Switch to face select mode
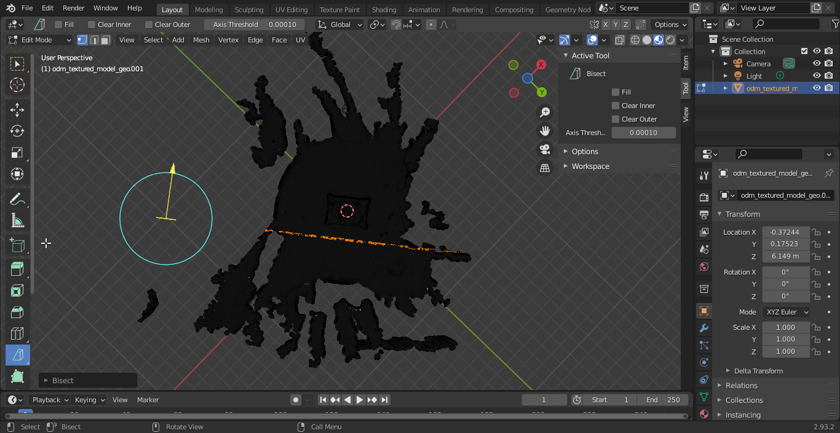This screenshot has height=433, width=840. [106, 40]
